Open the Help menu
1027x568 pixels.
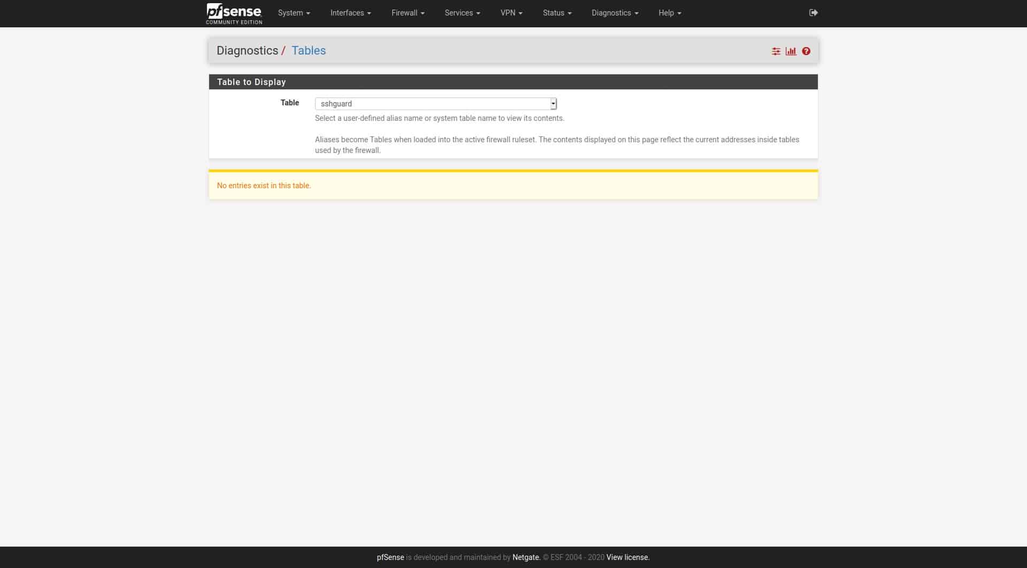(x=670, y=13)
